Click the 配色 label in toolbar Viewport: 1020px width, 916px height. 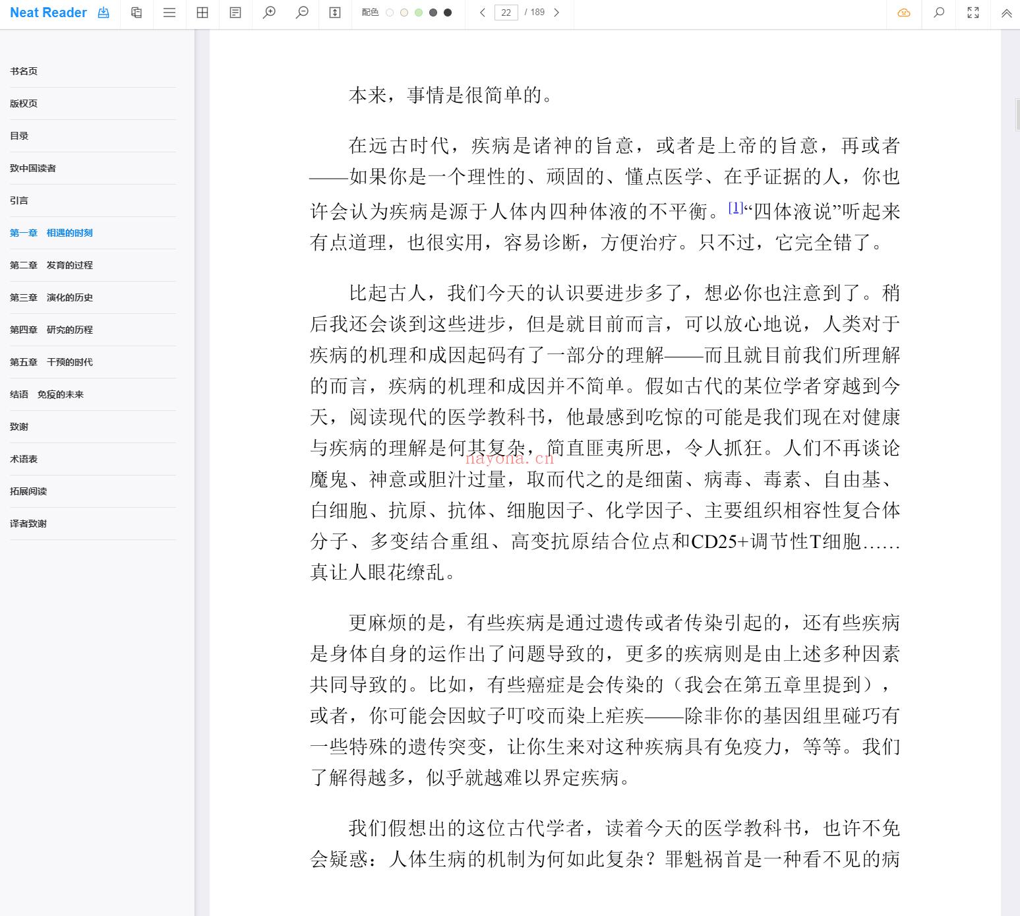(370, 13)
